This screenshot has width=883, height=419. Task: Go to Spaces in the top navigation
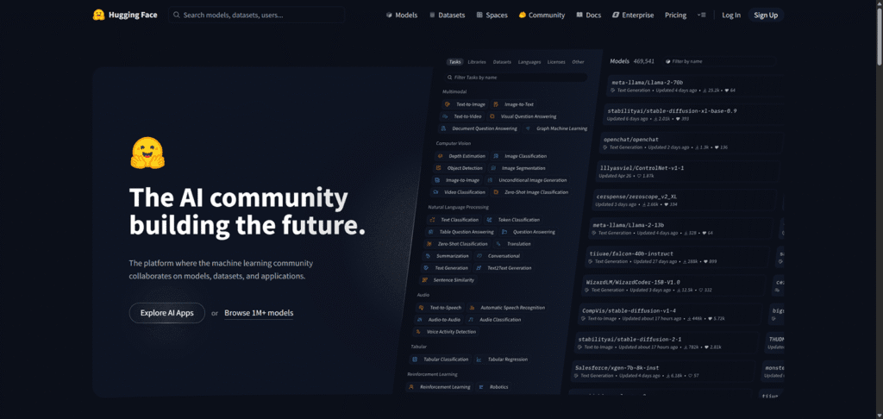click(492, 16)
